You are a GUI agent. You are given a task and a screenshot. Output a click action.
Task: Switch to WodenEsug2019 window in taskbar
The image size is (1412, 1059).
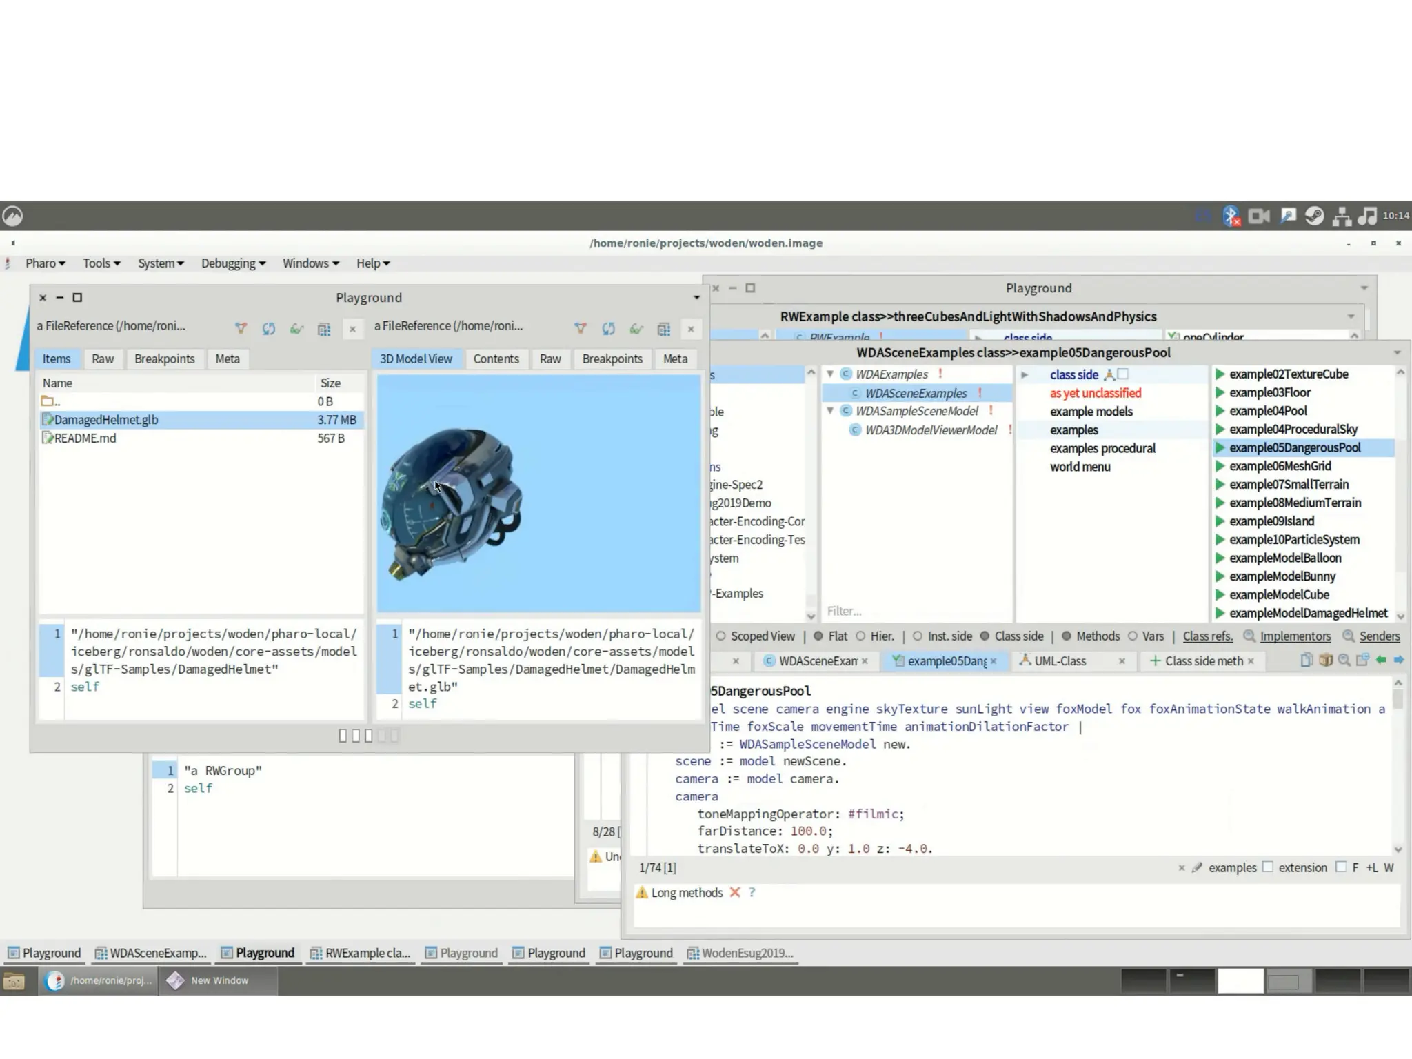pos(740,954)
